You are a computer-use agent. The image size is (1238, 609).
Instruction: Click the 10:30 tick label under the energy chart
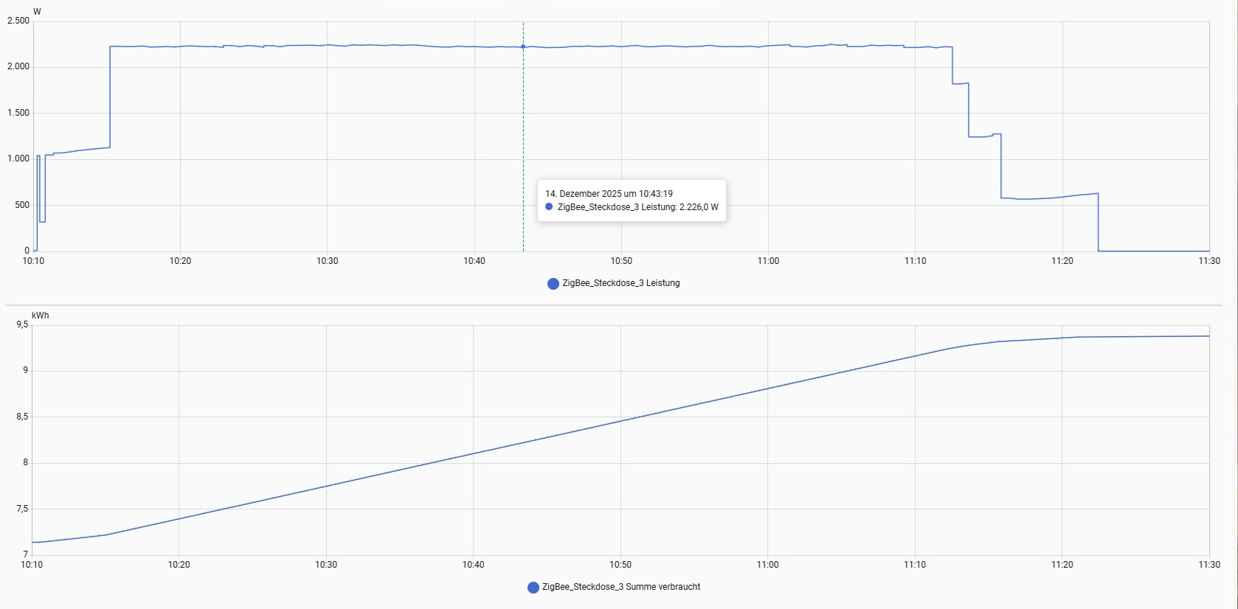[x=326, y=565]
